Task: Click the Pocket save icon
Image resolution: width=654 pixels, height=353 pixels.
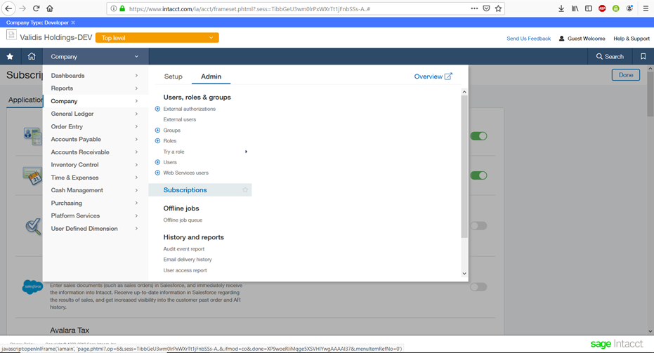Action: 486,8
